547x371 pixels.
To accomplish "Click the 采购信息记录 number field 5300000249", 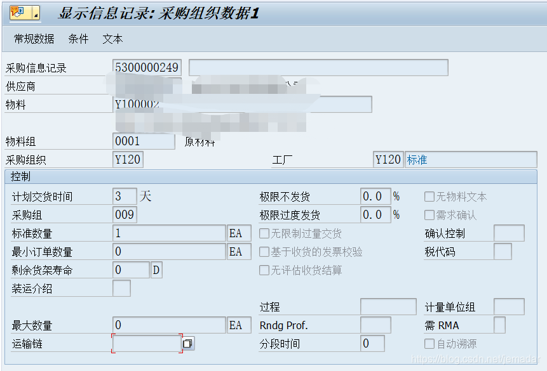I will pos(147,67).
